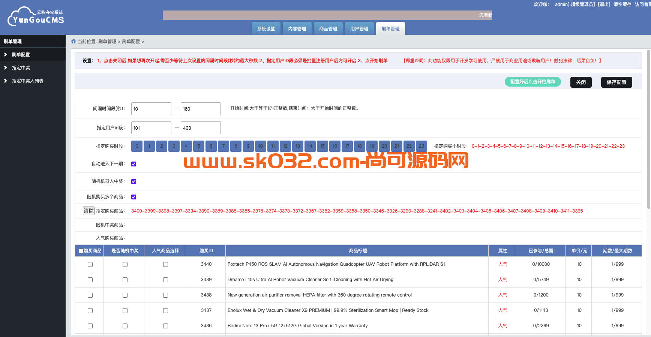Open the 内容管理 tab

(x=297, y=28)
